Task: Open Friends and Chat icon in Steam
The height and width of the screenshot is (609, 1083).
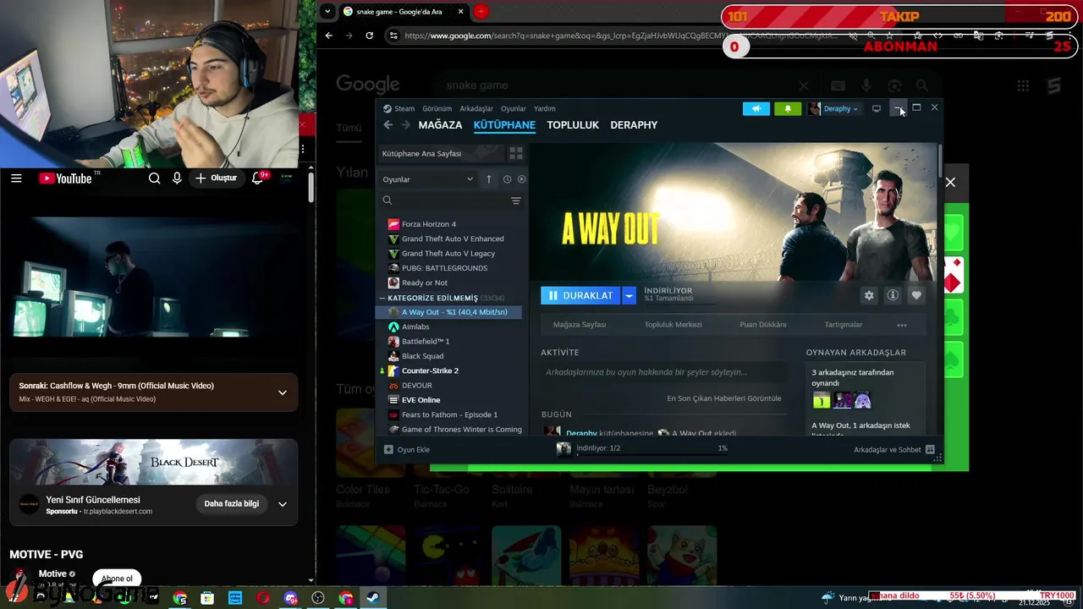Action: 930,450
